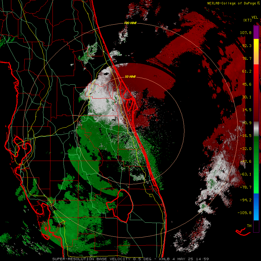The width and height of the screenshot is (261, 261).
Task: Click the -32.0 velocity scale value
Action: (246, 149)
